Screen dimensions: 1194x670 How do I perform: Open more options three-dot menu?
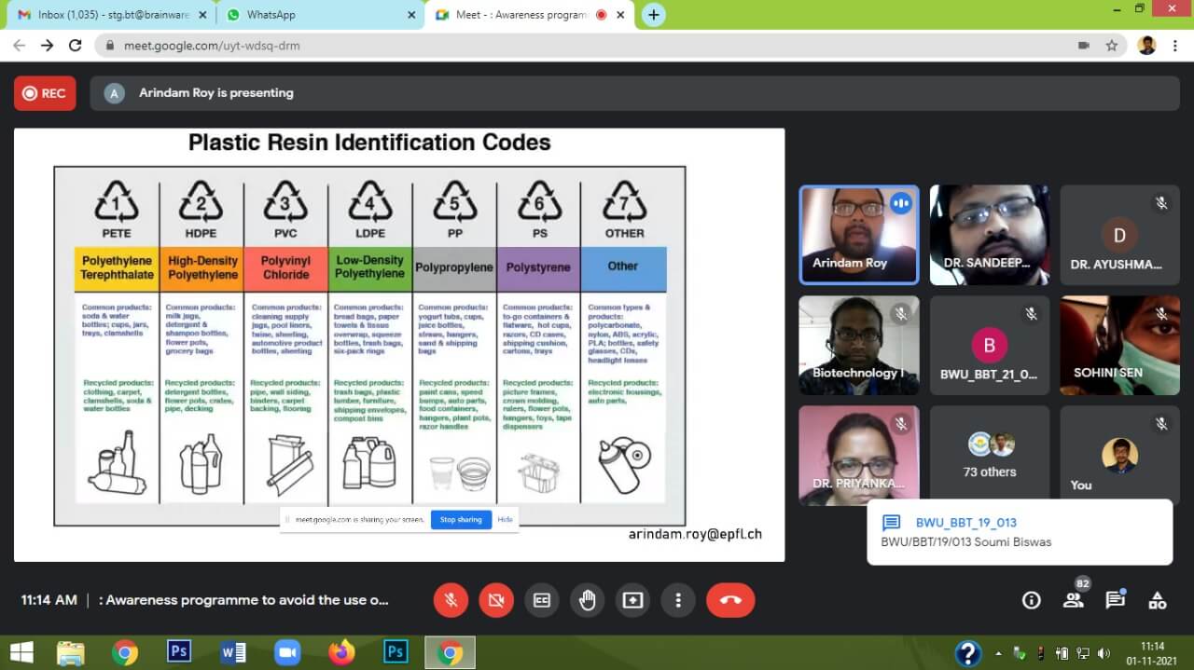coord(679,601)
